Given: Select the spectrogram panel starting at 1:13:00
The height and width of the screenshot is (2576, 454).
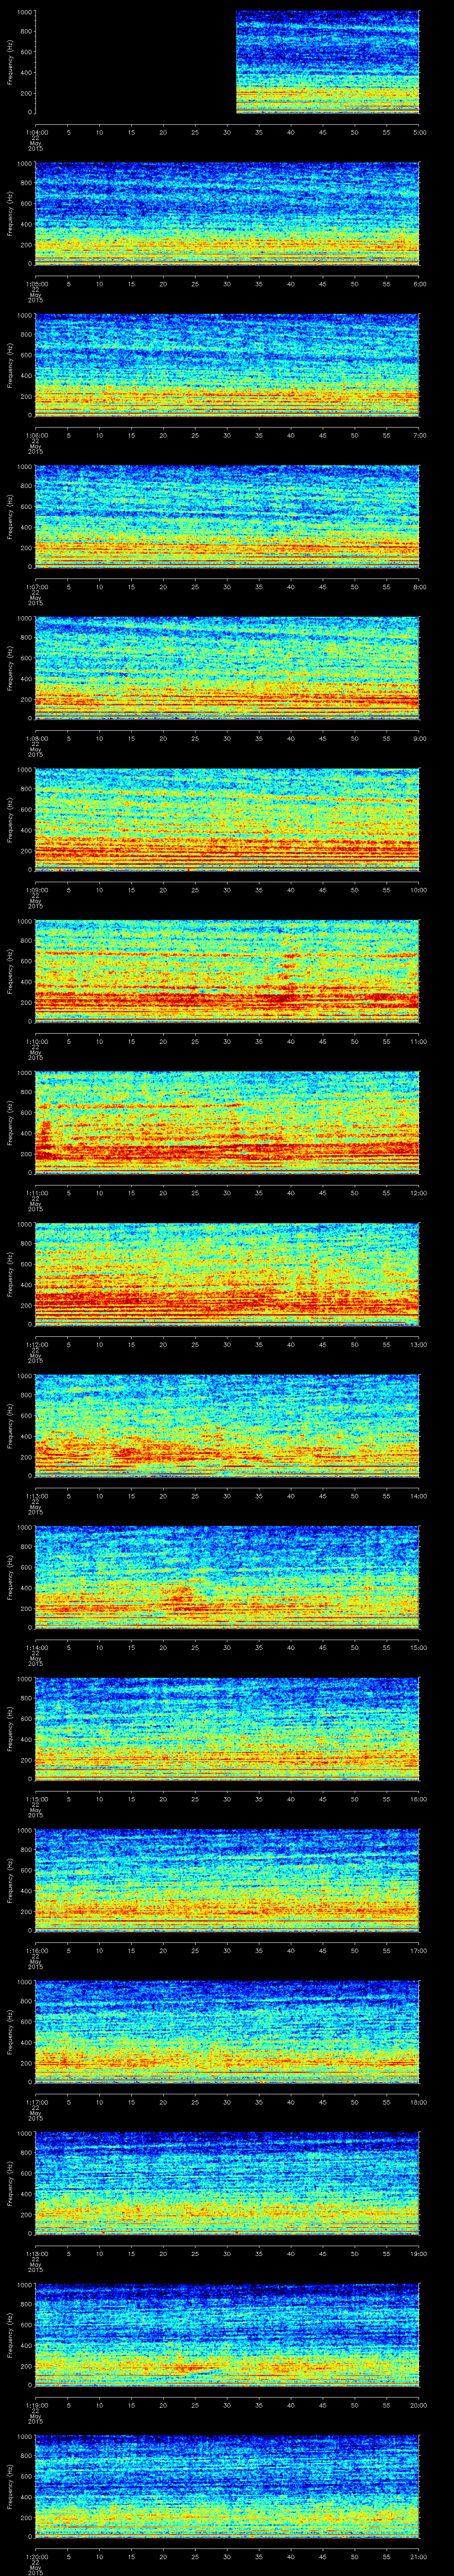Looking at the screenshot, I should (x=227, y=1427).
